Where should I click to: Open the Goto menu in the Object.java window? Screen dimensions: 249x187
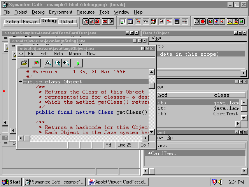pyautogui.click(x=58, y=54)
